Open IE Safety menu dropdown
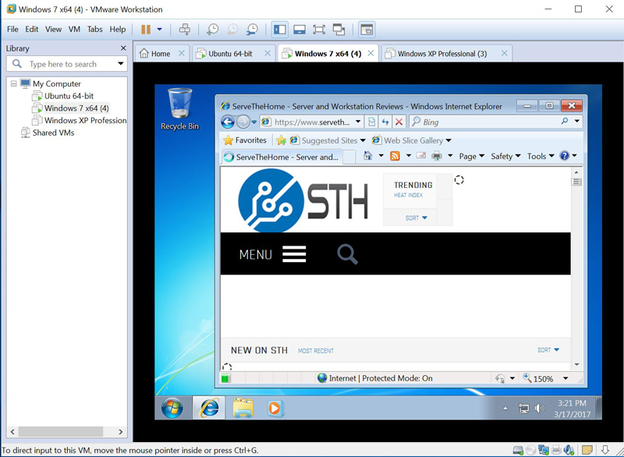 (x=505, y=156)
